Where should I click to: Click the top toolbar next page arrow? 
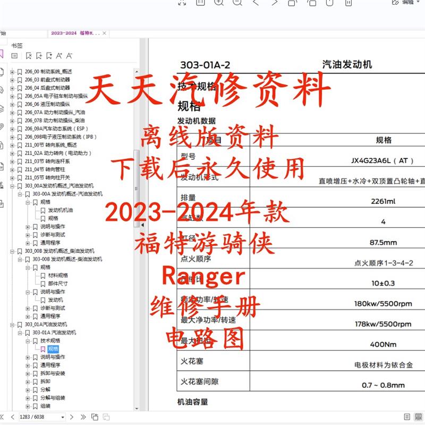pyautogui.click(x=275, y=3)
